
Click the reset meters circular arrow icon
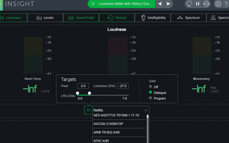coord(189,4)
